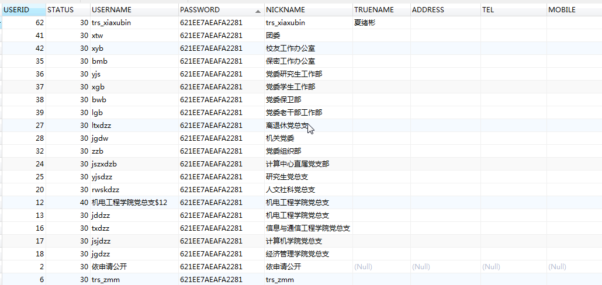Select username cell jddzz
Viewport: 602px width, 285px height.
click(135, 216)
